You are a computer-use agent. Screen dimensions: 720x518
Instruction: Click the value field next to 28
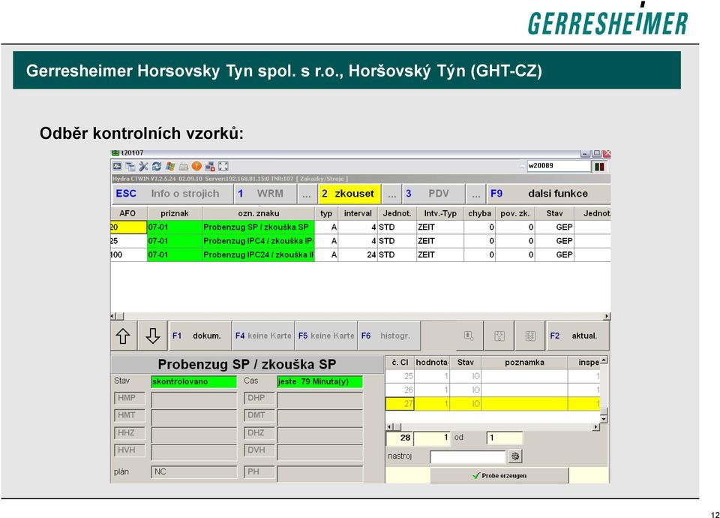tap(432, 438)
